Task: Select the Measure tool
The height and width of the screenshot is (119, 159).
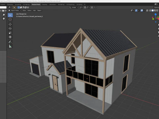Action: click(10, 46)
